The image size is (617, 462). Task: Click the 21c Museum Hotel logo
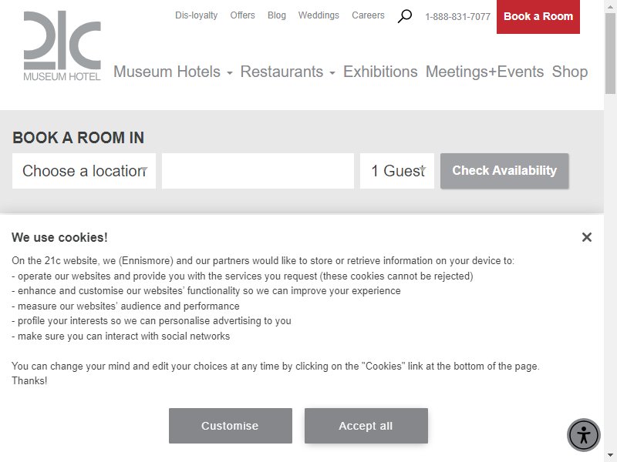coord(62,46)
